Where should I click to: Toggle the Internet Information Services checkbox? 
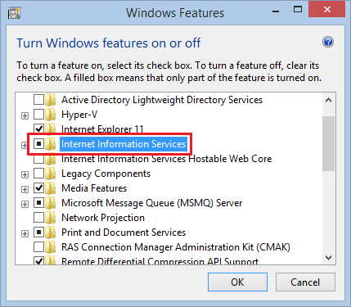(x=38, y=143)
